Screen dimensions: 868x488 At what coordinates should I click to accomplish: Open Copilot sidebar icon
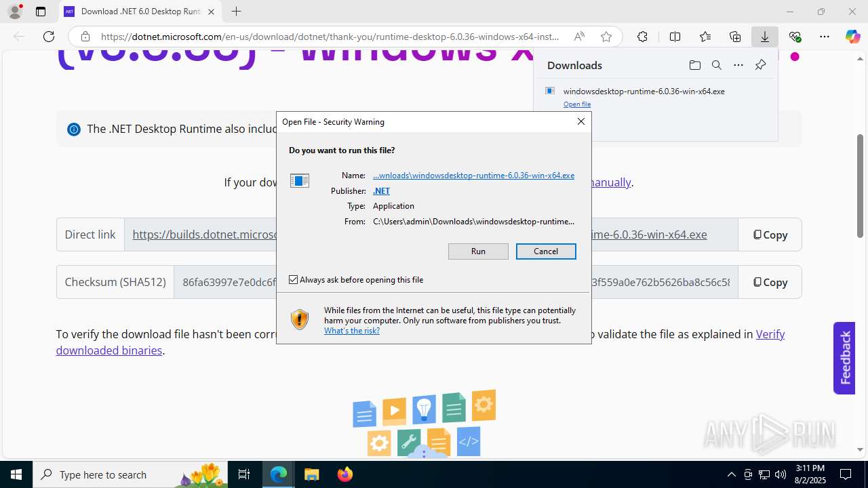[853, 37]
